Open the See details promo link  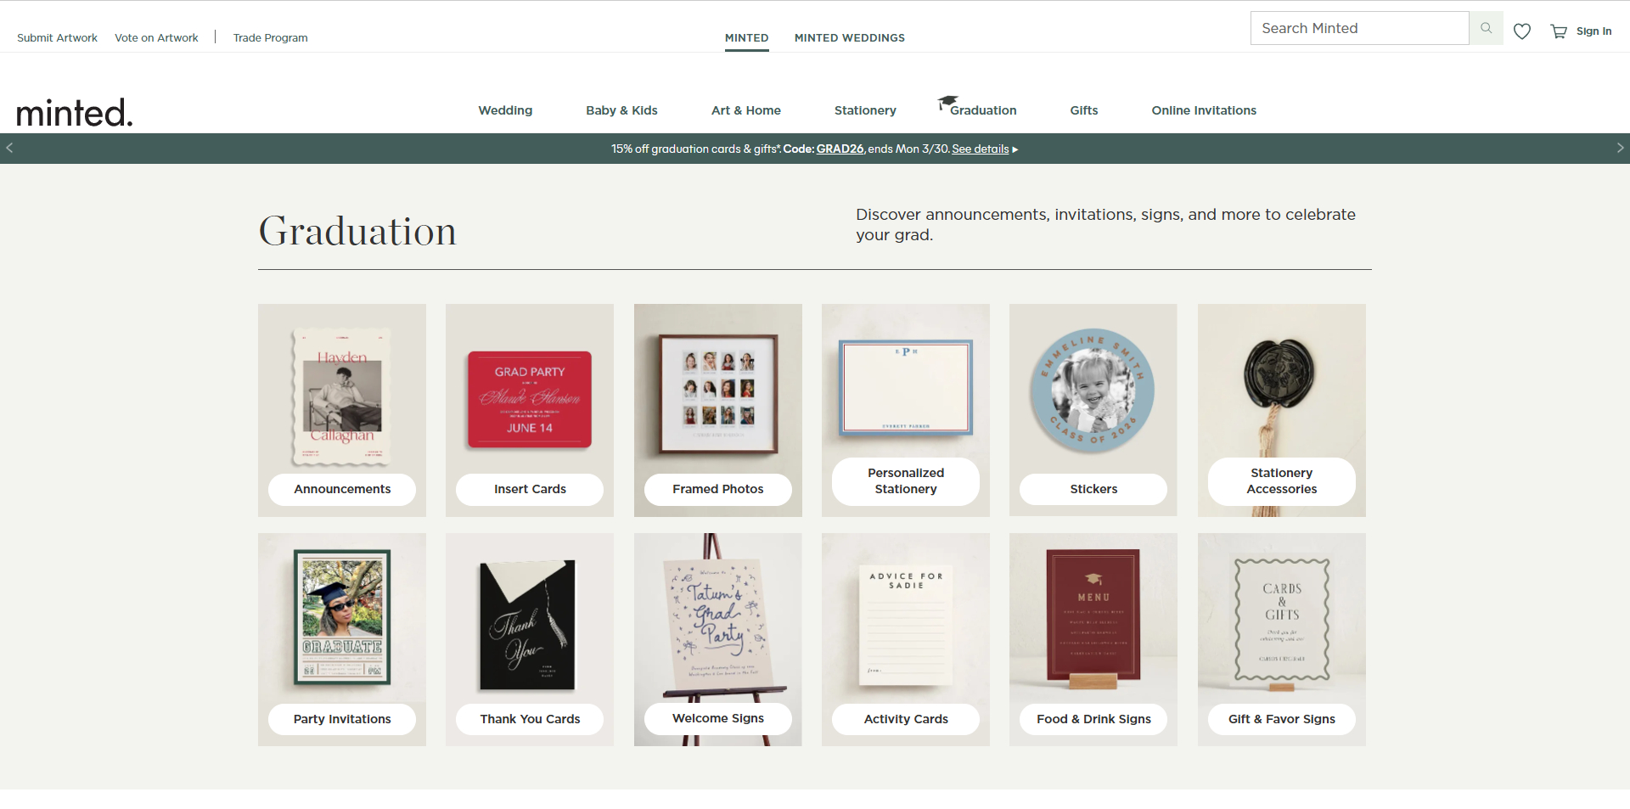coord(981,149)
